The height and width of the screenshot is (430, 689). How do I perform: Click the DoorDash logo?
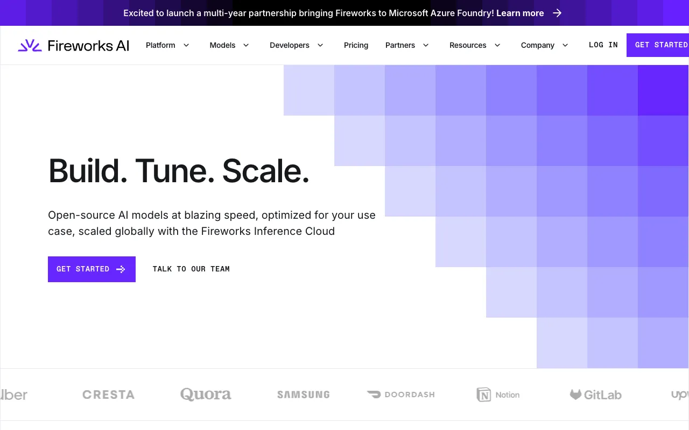[x=400, y=395]
